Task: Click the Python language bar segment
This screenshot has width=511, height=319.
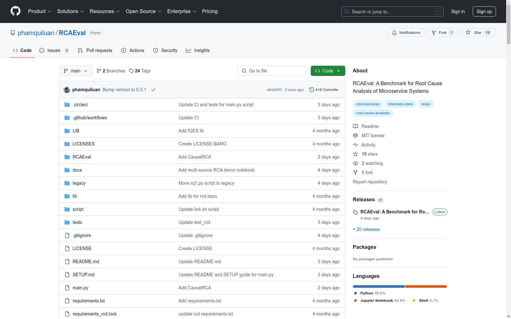Action: point(379,286)
